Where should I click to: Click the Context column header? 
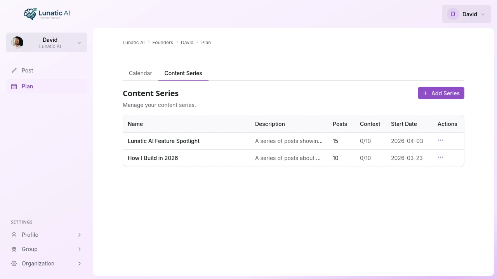click(x=370, y=124)
